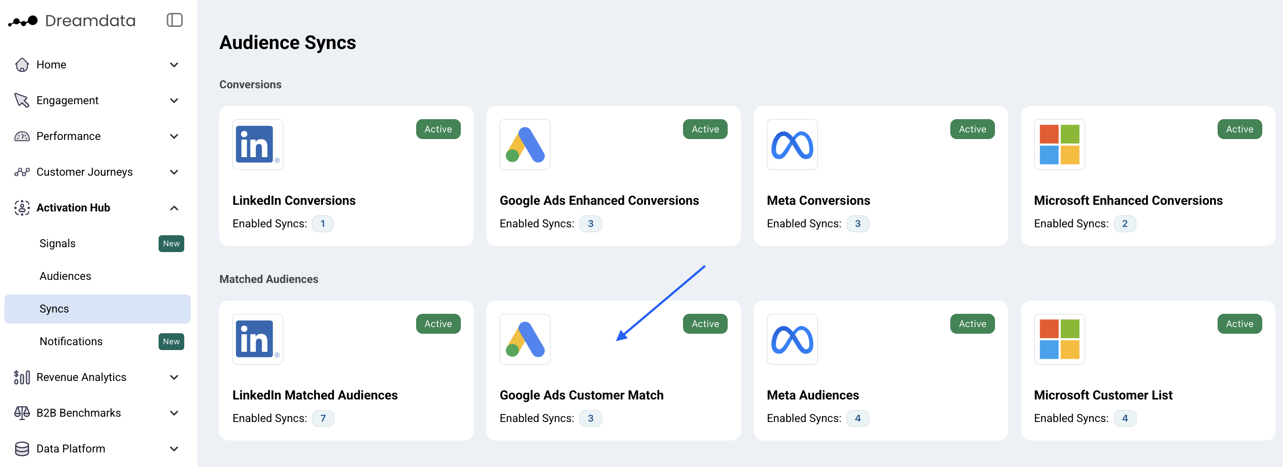Click enabled syncs count 2 on Microsoft Enhanced Conversions
The width and height of the screenshot is (1283, 467).
click(x=1125, y=224)
